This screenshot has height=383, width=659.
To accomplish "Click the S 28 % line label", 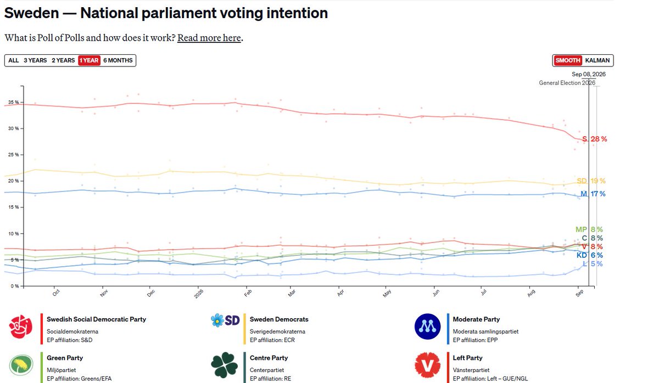I will [595, 139].
